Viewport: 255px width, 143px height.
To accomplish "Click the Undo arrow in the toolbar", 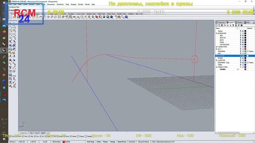I will [41, 17].
